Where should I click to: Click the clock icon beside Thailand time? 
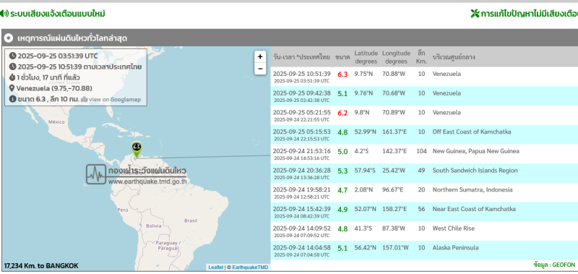12,67
